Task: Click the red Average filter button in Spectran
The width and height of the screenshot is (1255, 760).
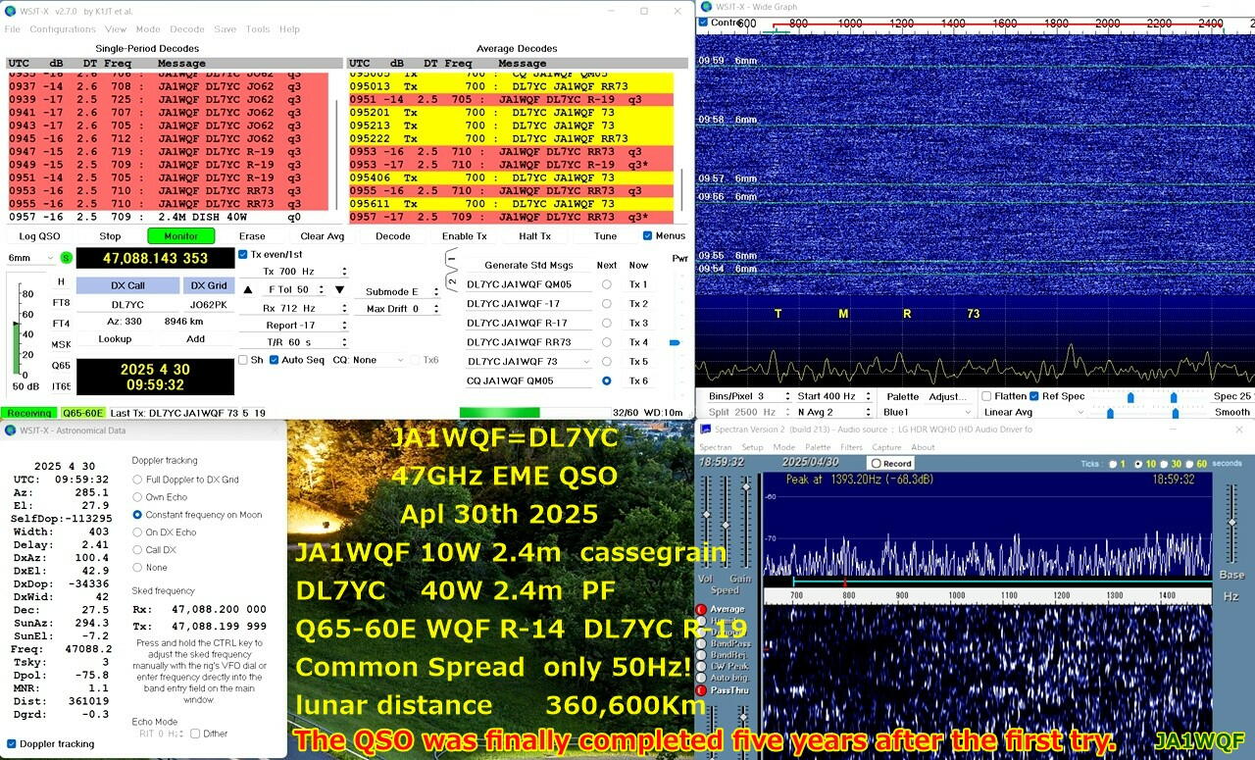Action: pyautogui.click(x=701, y=609)
